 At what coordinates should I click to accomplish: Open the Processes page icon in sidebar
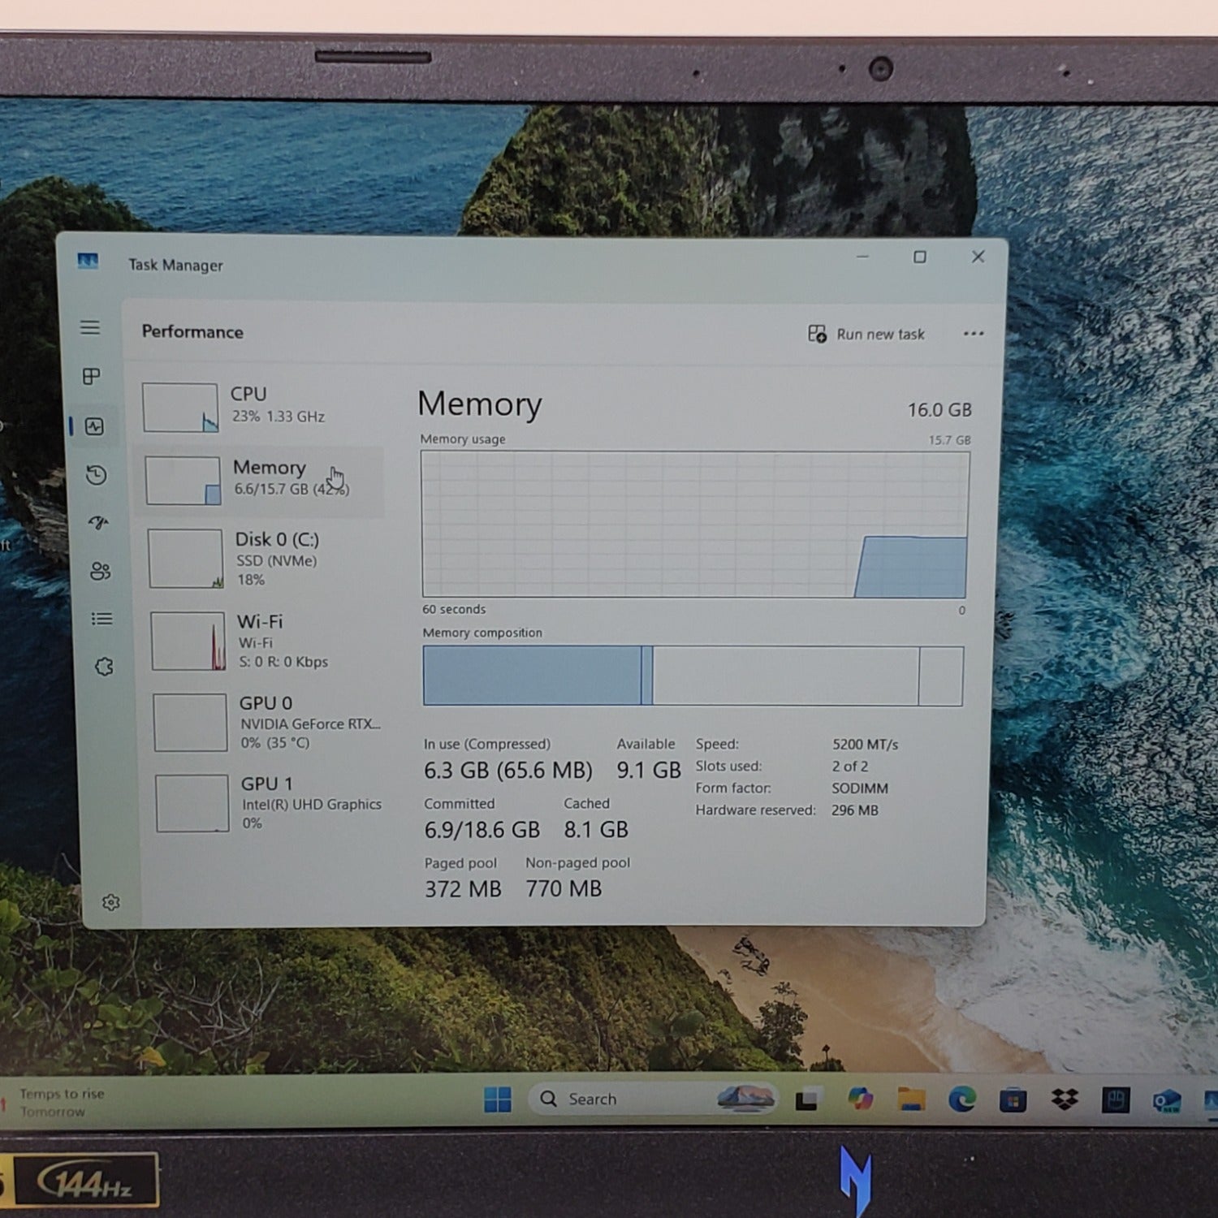[x=92, y=377]
